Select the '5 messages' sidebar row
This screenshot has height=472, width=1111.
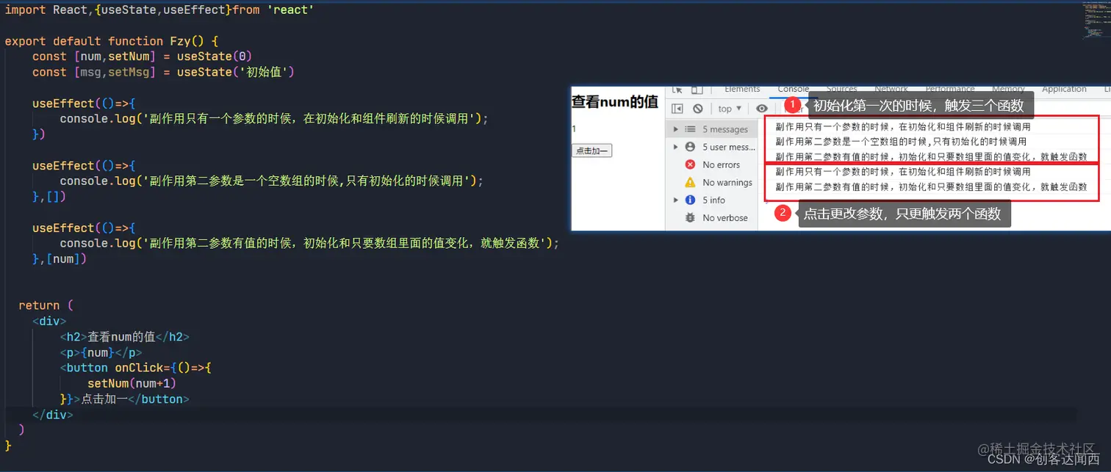coord(711,129)
